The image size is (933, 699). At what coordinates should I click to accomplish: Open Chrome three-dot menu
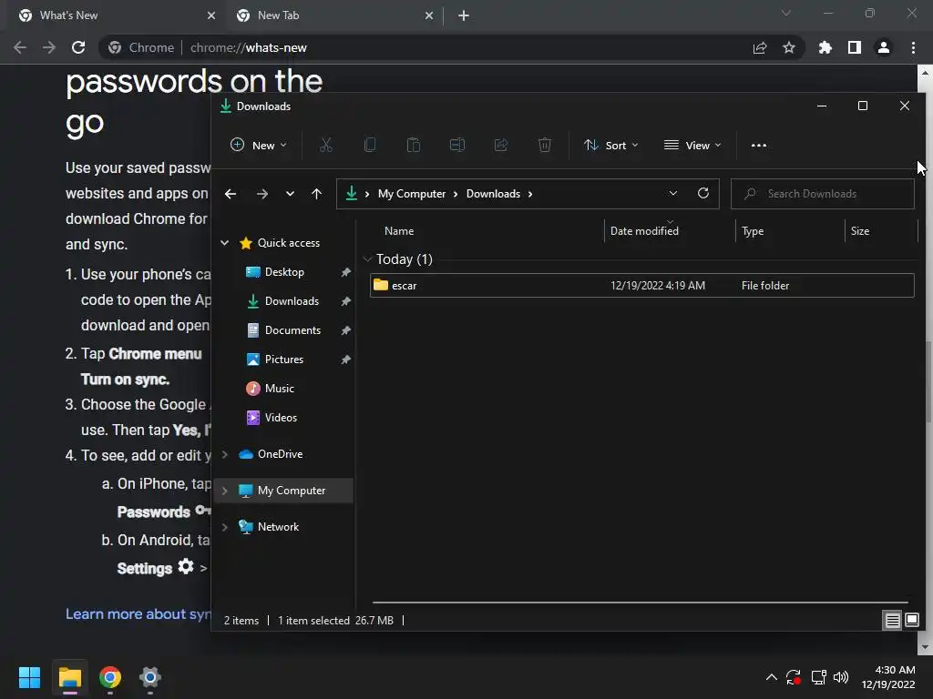pyautogui.click(x=913, y=47)
